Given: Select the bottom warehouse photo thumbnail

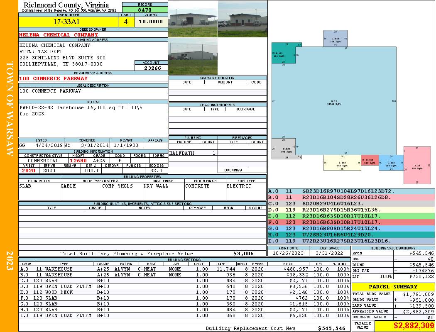Looking at the screenshot, I should tap(193, 56).
